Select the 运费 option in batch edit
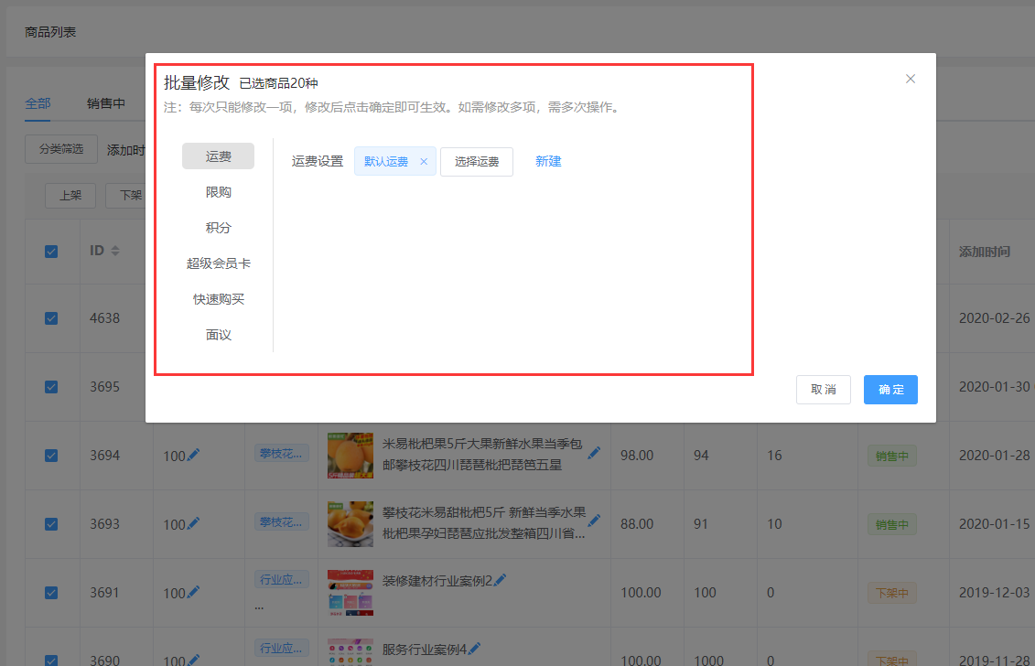1035x666 pixels. [218, 156]
